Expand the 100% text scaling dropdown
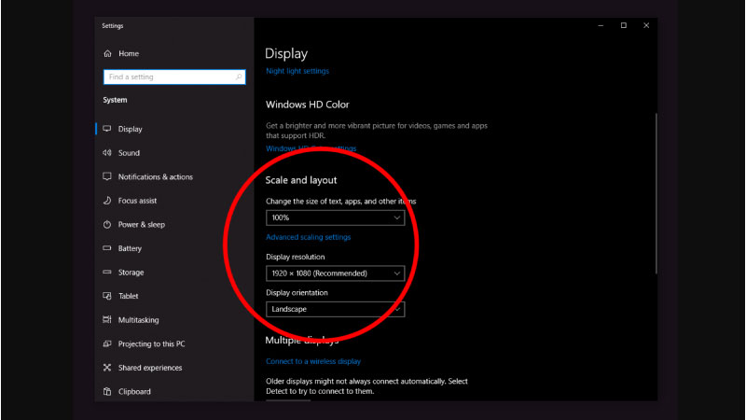This screenshot has width=746, height=420. (335, 217)
